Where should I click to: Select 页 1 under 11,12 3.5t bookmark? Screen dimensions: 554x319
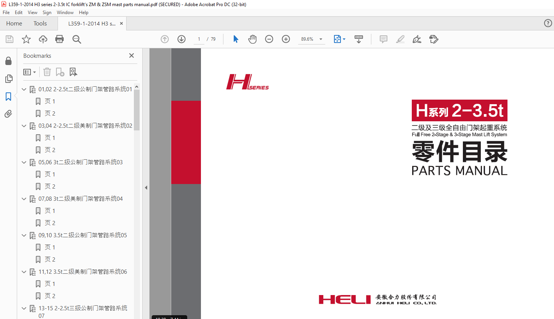(50, 284)
